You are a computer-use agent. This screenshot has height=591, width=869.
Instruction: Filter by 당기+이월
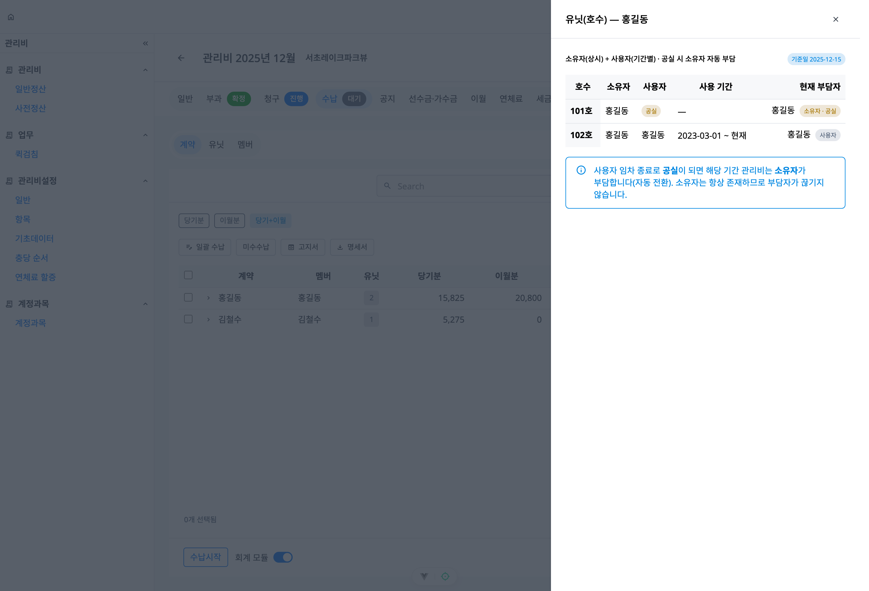[x=271, y=220]
